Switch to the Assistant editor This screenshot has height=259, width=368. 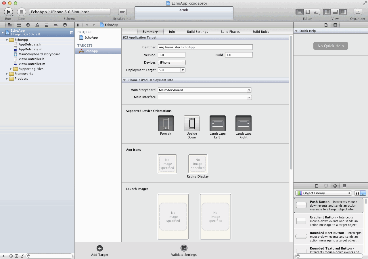coord(308,12)
